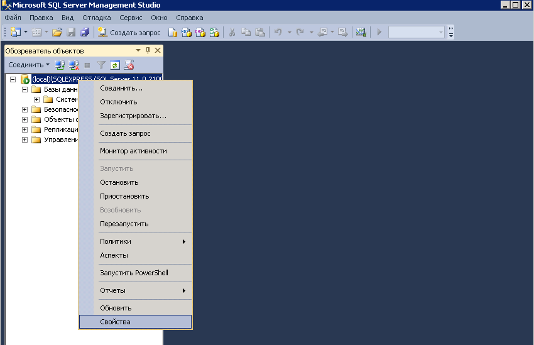The width and height of the screenshot is (534, 345).
Task: Click the Database Engine Query icon
Action: pos(173,32)
